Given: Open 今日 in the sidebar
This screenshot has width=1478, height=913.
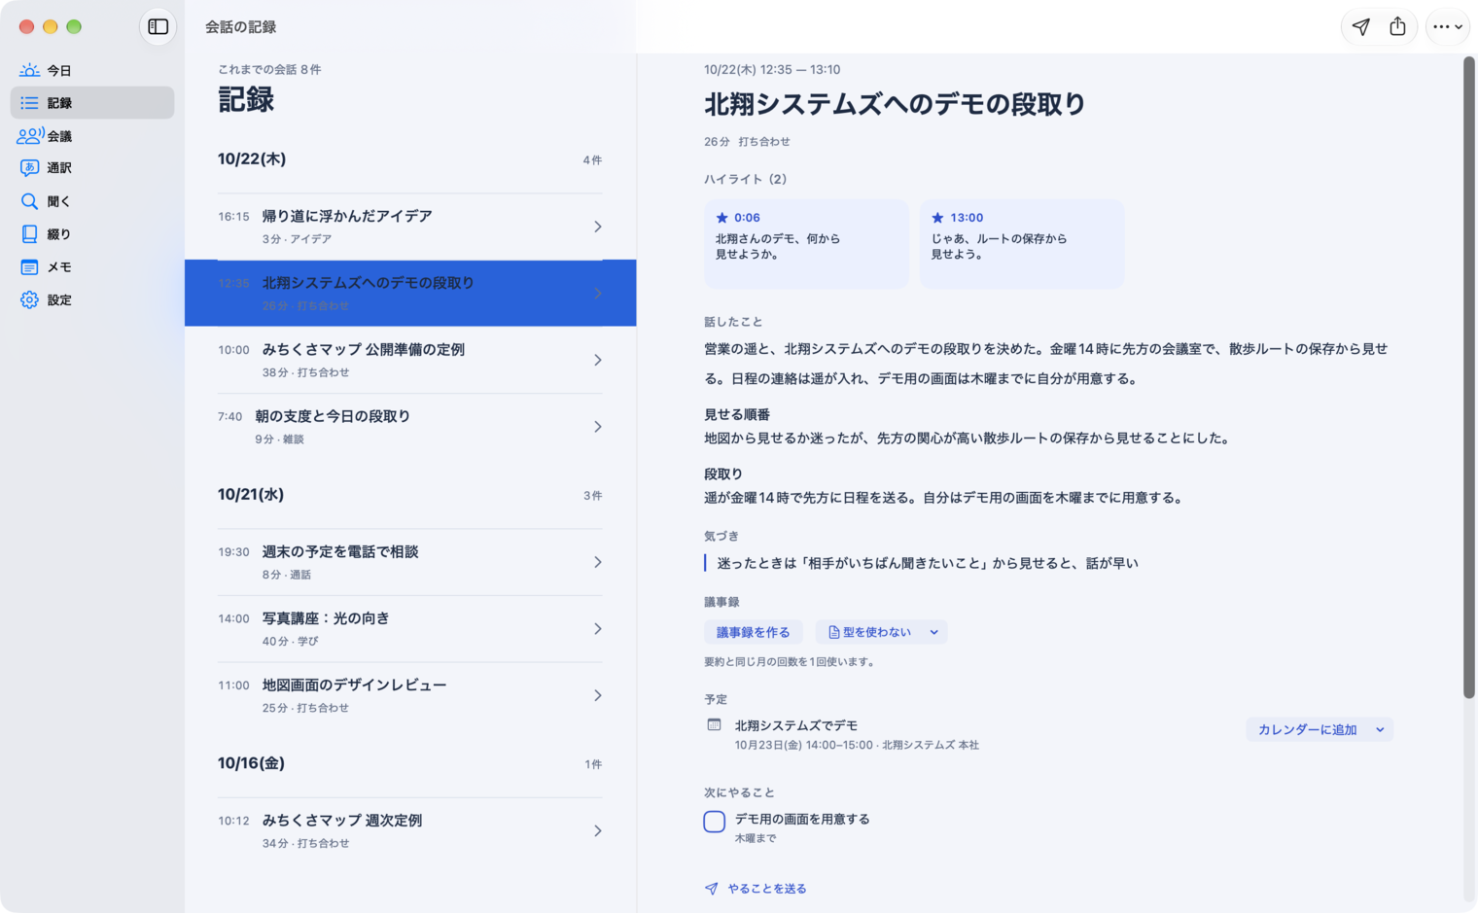Looking at the screenshot, I should (x=92, y=70).
